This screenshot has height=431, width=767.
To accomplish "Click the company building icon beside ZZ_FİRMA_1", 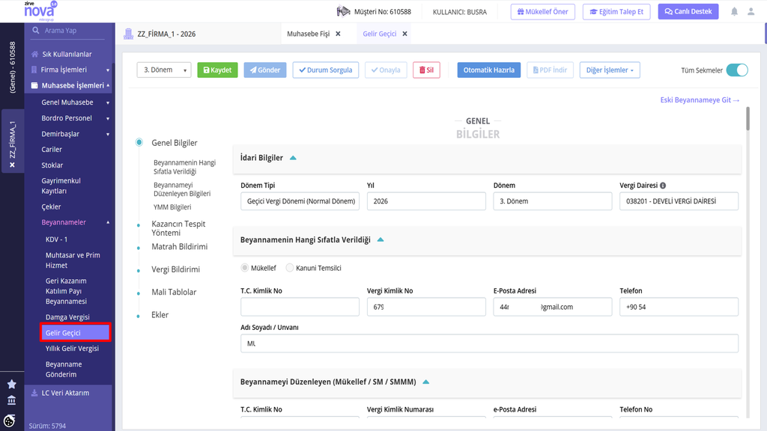I will (129, 34).
